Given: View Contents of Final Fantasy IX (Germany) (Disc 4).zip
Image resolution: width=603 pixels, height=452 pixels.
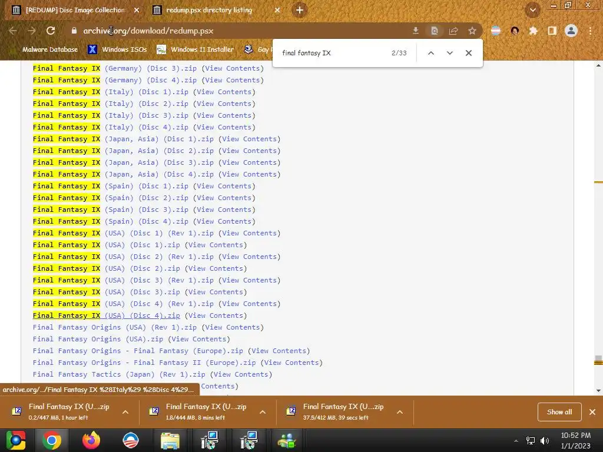Looking at the screenshot, I should tap(233, 80).
